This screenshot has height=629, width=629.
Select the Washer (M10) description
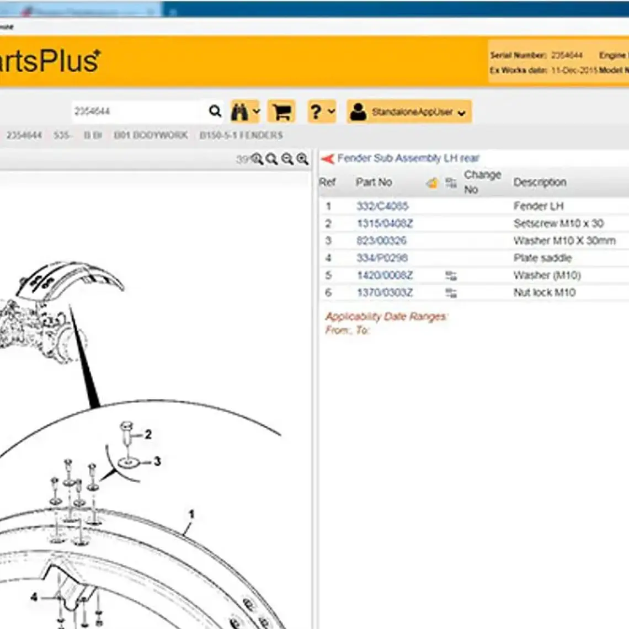point(547,275)
